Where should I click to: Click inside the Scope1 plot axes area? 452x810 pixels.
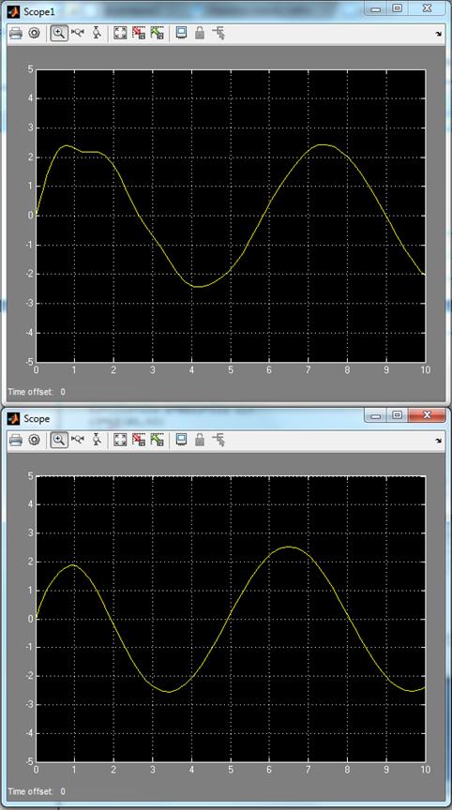click(231, 216)
